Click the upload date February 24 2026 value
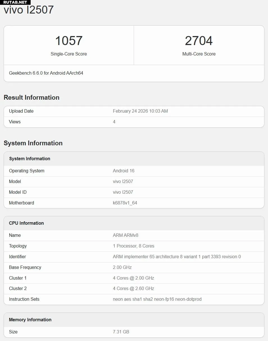The width and height of the screenshot is (268, 341). tap(140, 111)
